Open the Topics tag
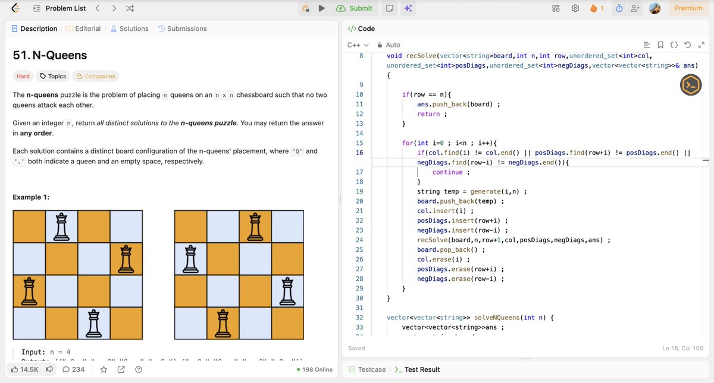Image resolution: width=714 pixels, height=383 pixels. [x=52, y=76]
